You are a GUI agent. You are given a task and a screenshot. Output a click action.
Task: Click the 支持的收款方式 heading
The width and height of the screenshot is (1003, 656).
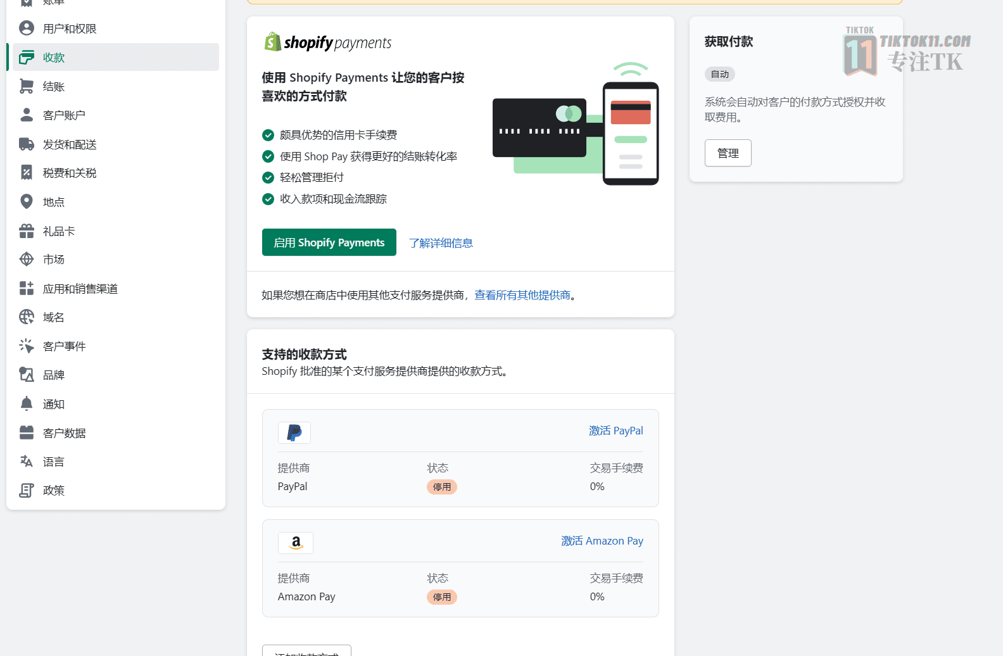tap(305, 355)
